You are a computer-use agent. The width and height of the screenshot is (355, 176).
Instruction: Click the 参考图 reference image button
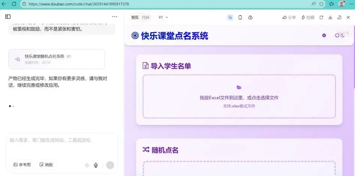[x=22, y=165]
